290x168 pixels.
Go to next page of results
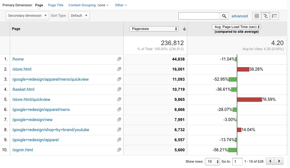click(279, 161)
